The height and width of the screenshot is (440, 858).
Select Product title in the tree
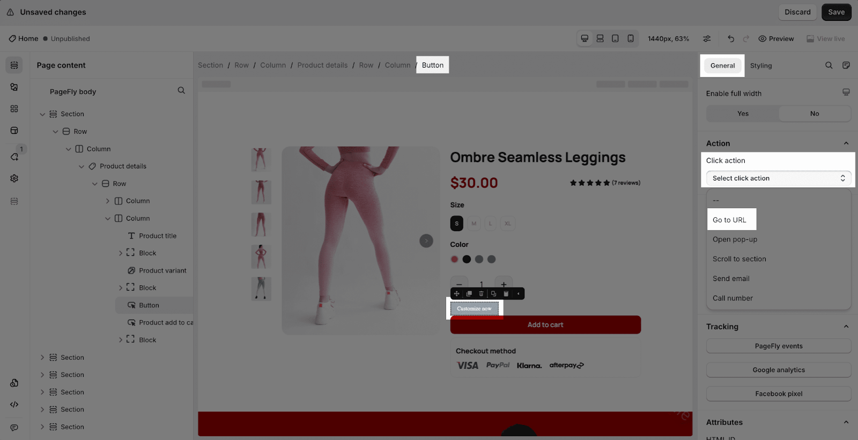click(158, 236)
